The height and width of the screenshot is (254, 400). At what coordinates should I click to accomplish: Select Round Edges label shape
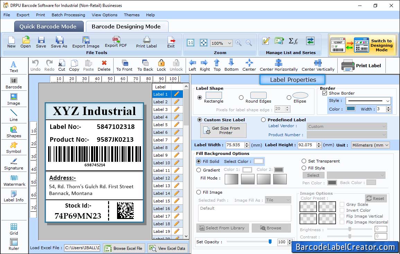pyautogui.click(x=241, y=97)
